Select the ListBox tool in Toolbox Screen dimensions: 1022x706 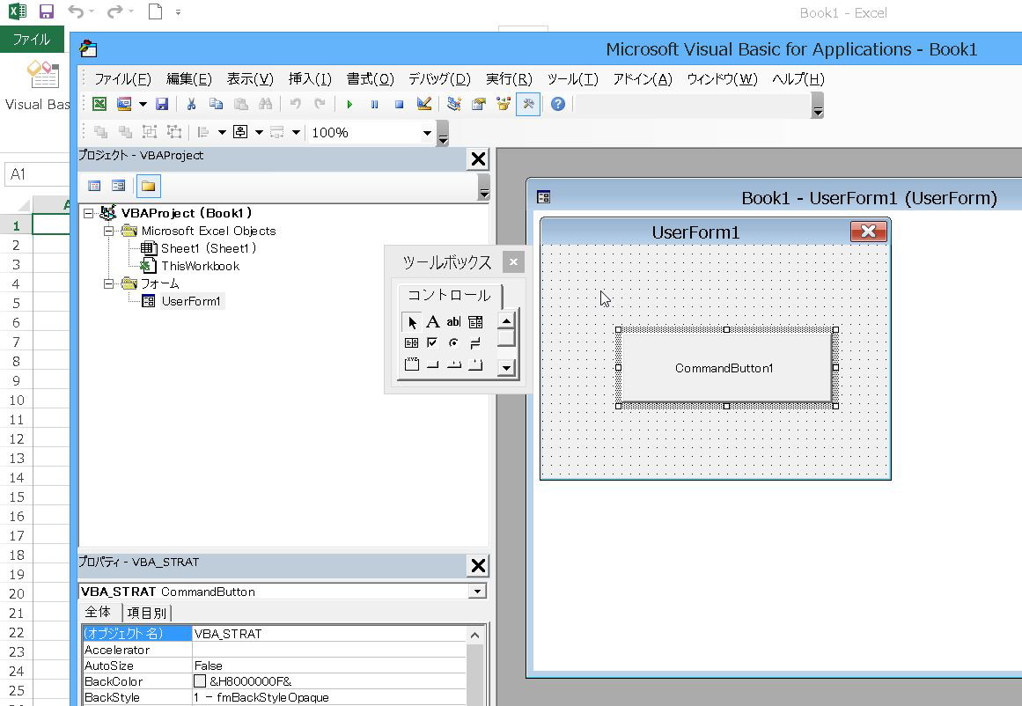point(411,343)
